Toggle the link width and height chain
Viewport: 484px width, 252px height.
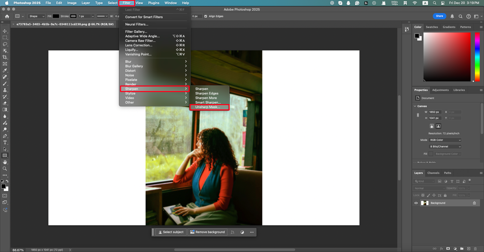pyautogui.click(x=418, y=115)
